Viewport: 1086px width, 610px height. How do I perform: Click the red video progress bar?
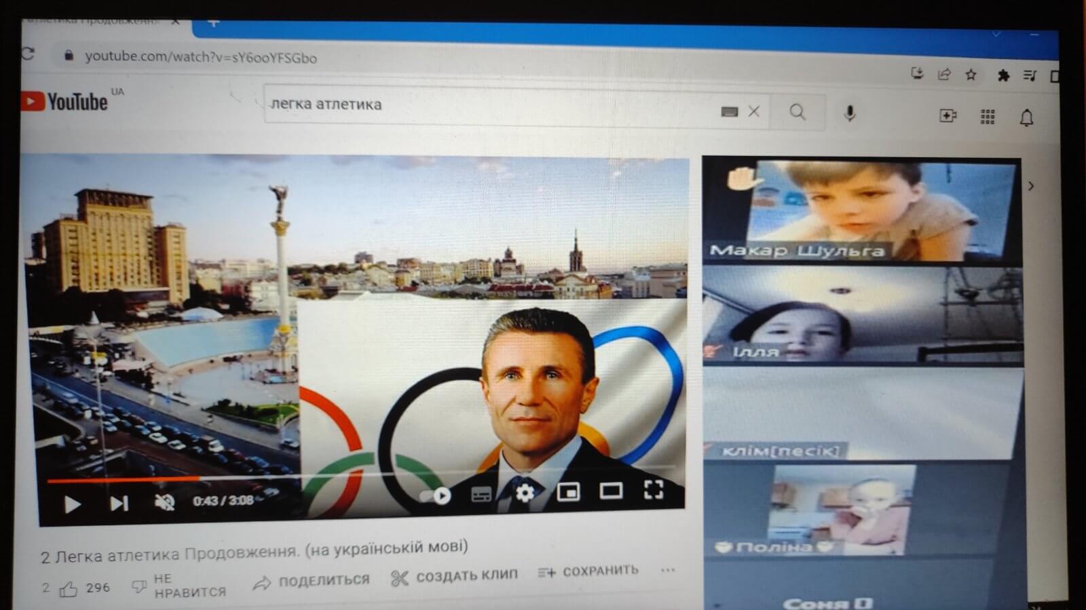tap(122, 480)
